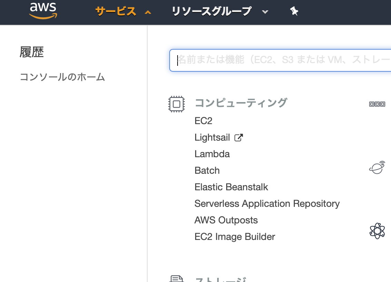Select Elastic Beanstalk from computing services

231,187
